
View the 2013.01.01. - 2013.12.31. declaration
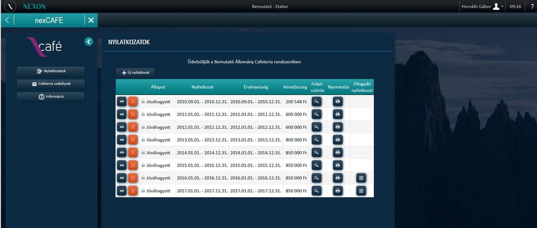122,139
